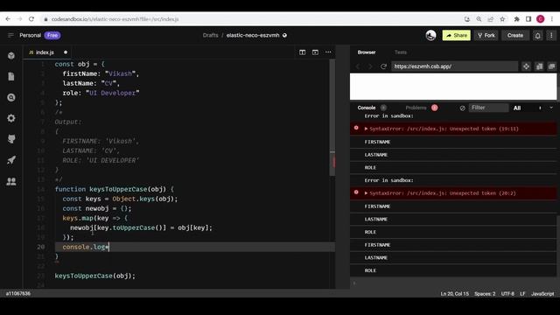Go back in the preview browser
The width and height of the screenshot is (560, 315).
[x=358, y=66]
